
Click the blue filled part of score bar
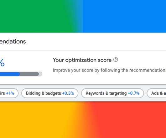tap(10, 74)
